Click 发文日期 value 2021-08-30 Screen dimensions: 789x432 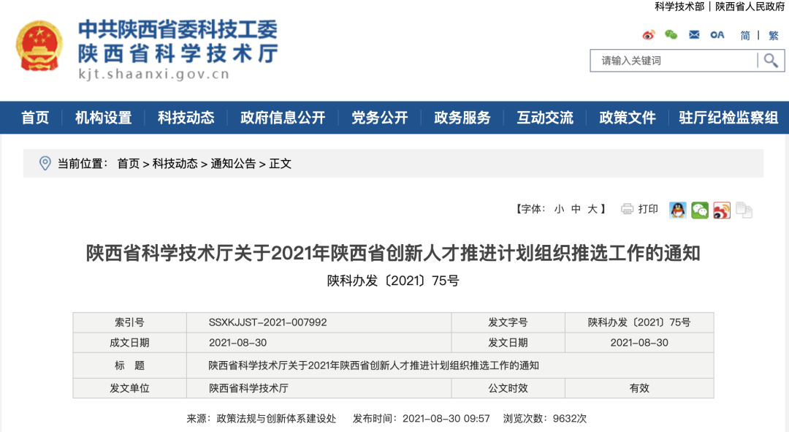point(639,343)
